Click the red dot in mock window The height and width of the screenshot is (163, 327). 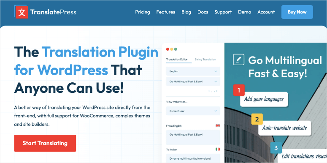tap(168, 49)
